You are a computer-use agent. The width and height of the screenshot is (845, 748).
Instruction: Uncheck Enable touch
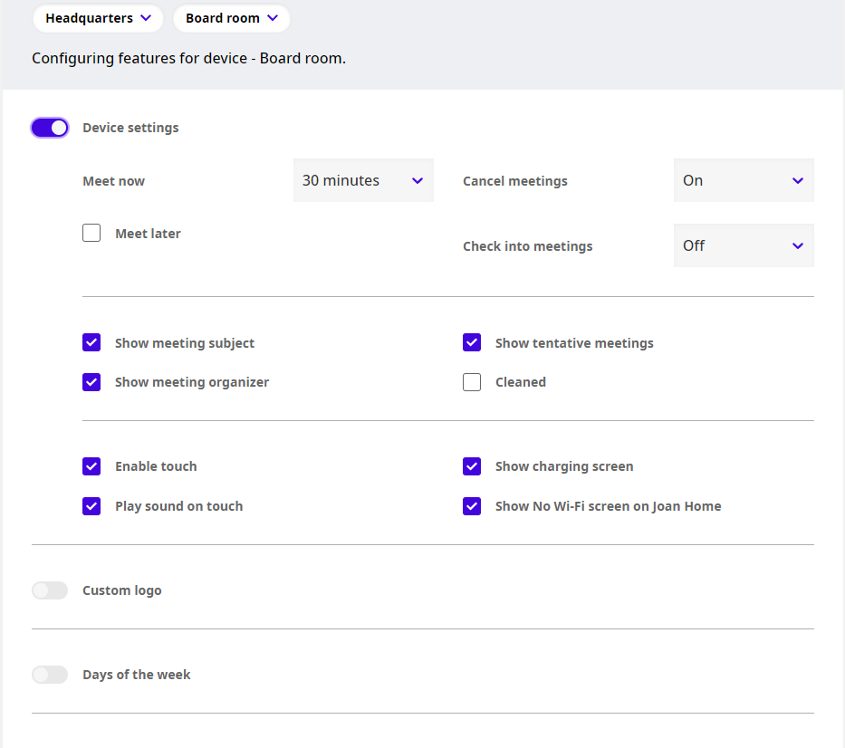91,466
